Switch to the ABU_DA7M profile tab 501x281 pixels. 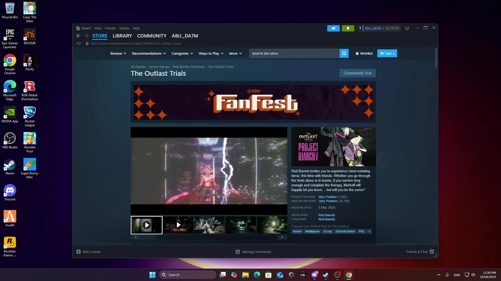(x=185, y=36)
